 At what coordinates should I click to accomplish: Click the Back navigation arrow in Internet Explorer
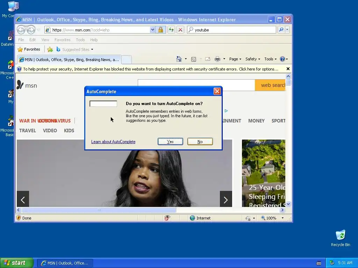21,30
